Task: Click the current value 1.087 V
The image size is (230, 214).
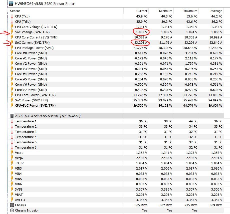Action: (142, 32)
